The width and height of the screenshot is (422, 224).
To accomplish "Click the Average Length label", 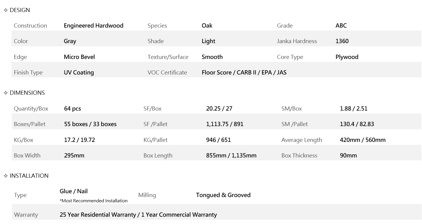I will (301, 140).
